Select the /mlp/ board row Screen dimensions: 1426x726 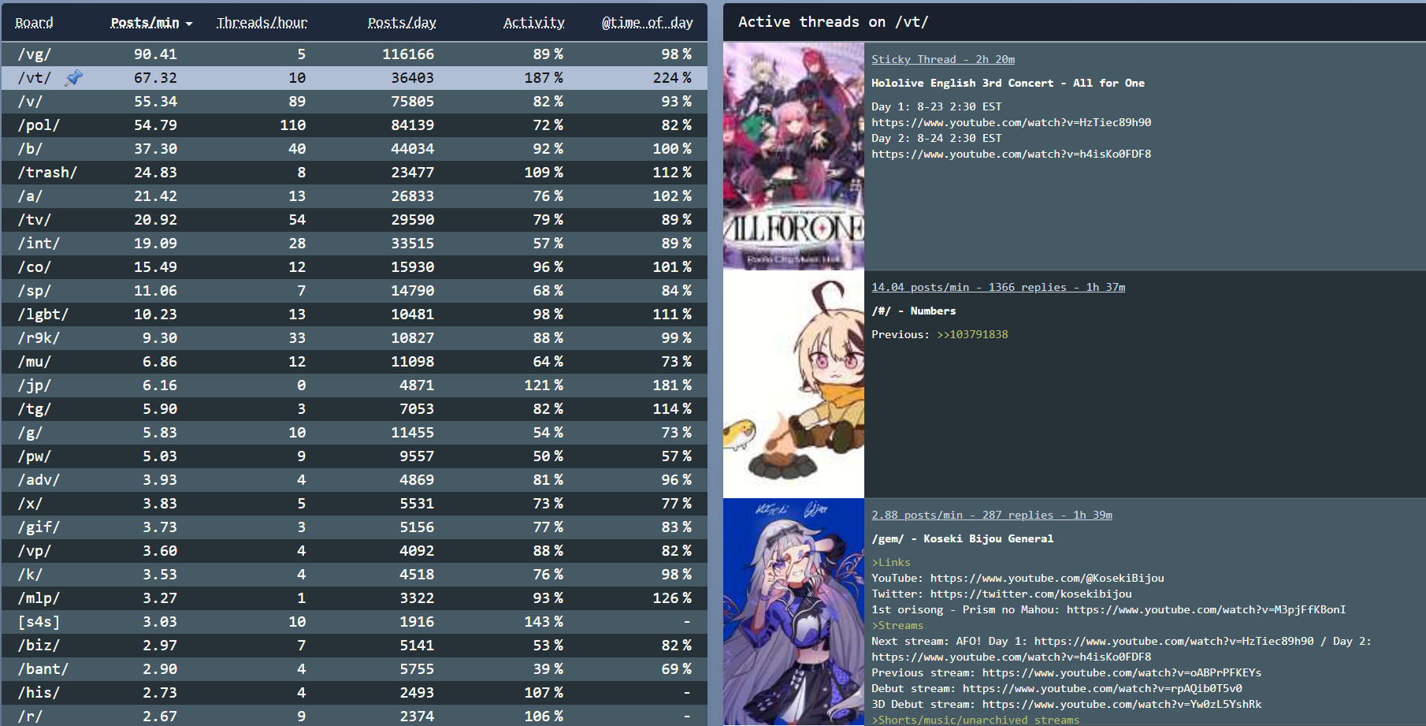pos(354,598)
